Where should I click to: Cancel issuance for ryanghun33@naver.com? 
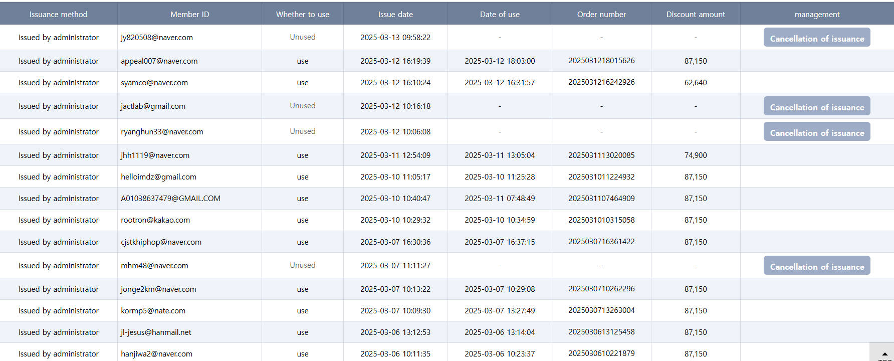[816, 132]
